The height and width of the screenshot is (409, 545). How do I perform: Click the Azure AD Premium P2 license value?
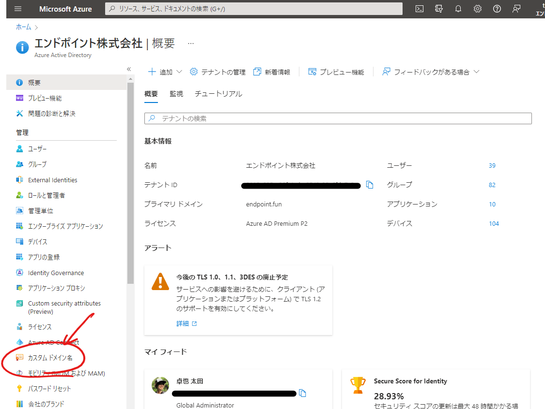277,224
